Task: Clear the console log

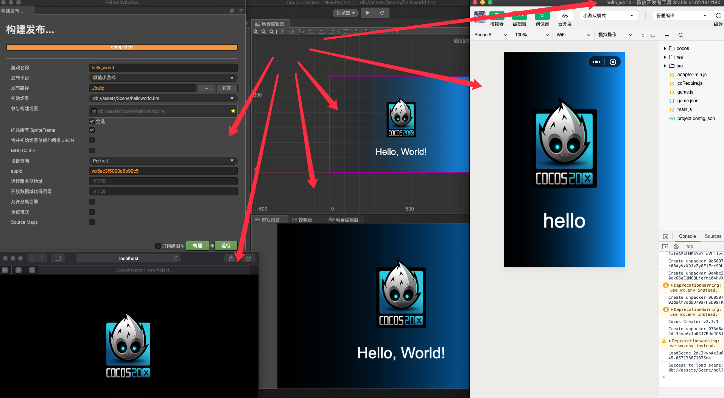Action: coord(676,247)
